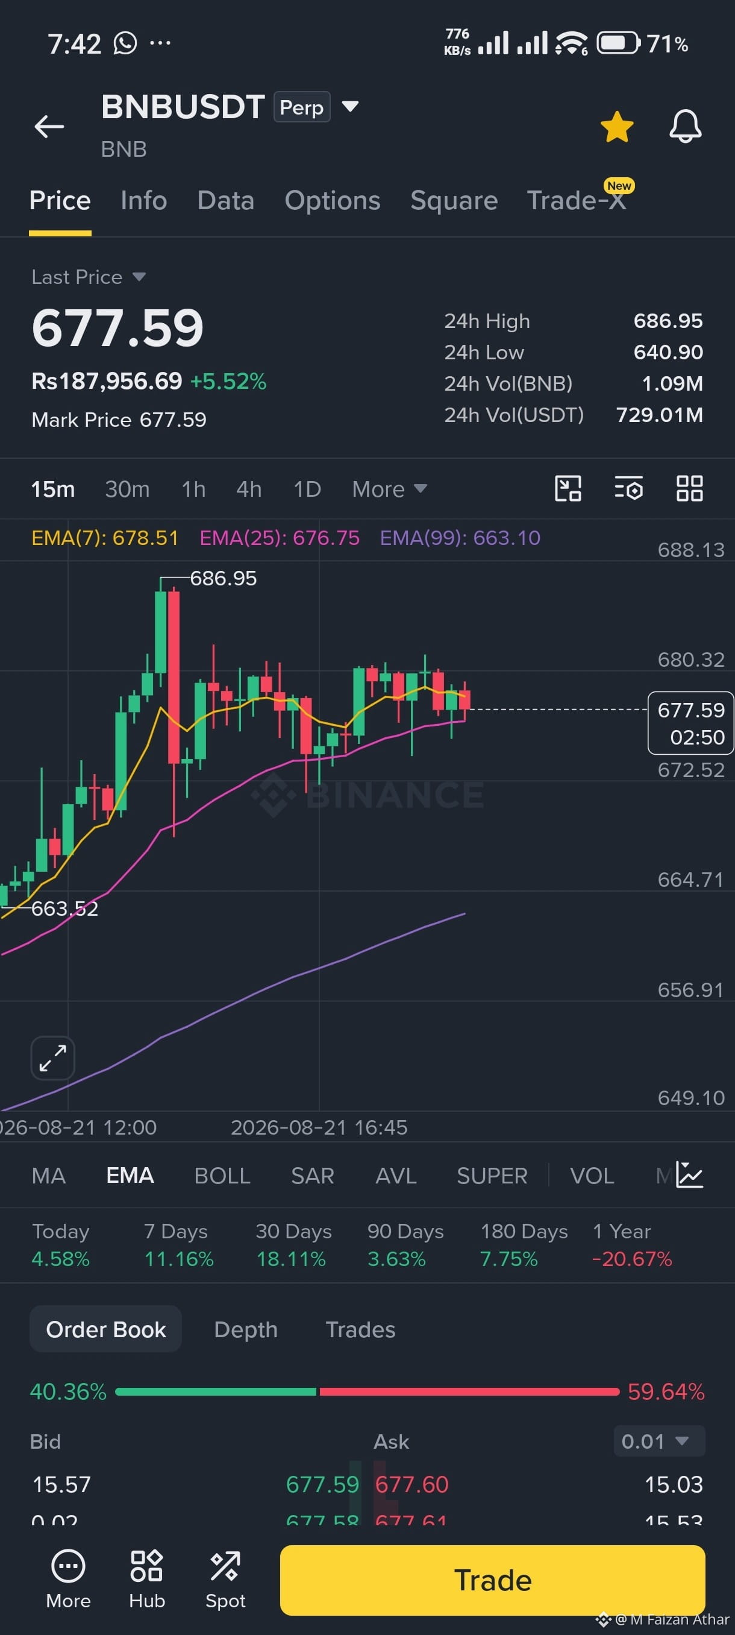Expand the More timeframes dropdown

coord(389,489)
